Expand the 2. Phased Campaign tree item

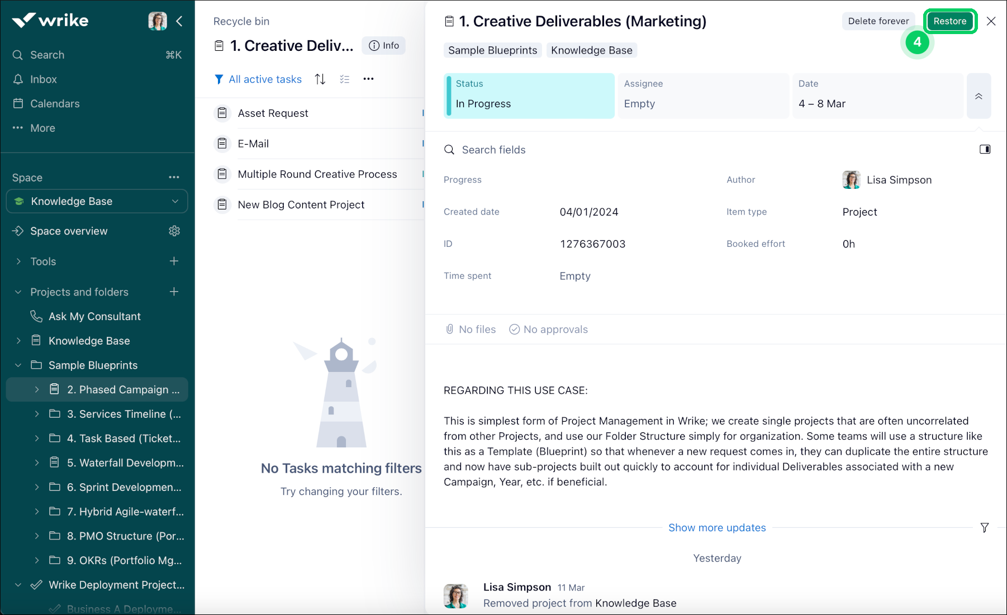pyautogui.click(x=37, y=389)
